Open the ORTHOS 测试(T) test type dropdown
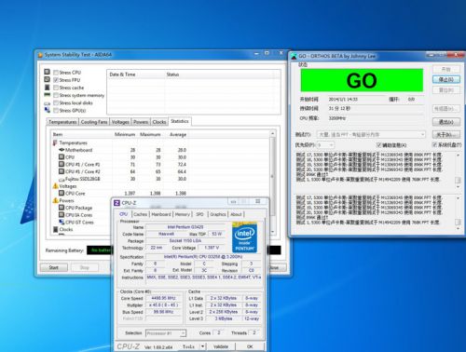 [x=371, y=134]
